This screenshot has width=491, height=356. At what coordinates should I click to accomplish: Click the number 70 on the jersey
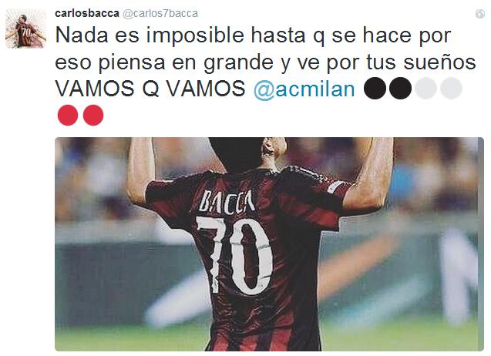click(234, 255)
